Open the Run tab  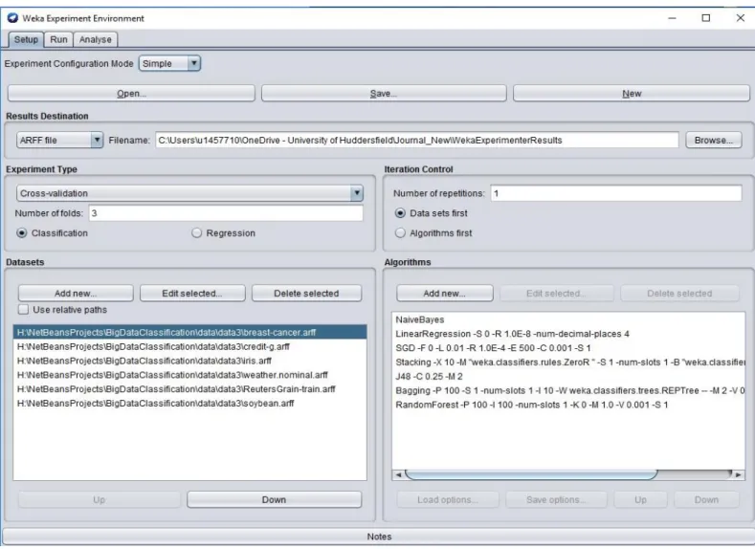click(58, 39)
